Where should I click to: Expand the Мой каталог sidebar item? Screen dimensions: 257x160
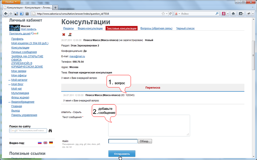click(x=19, y=80)
